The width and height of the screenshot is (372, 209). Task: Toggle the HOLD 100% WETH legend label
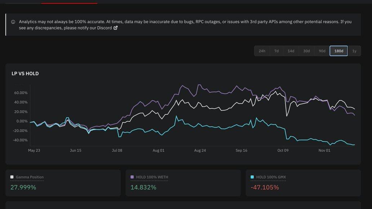point(152,177)
